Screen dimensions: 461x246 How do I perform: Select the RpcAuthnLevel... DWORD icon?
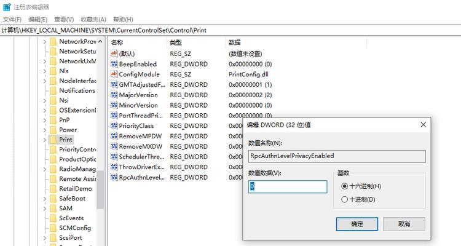tap(114, 177)
